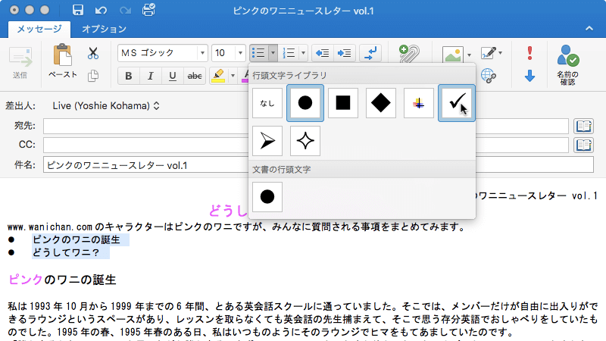Open the numbered list dropdown arrow
The image size is (606, 341).
tap(304, 53)
